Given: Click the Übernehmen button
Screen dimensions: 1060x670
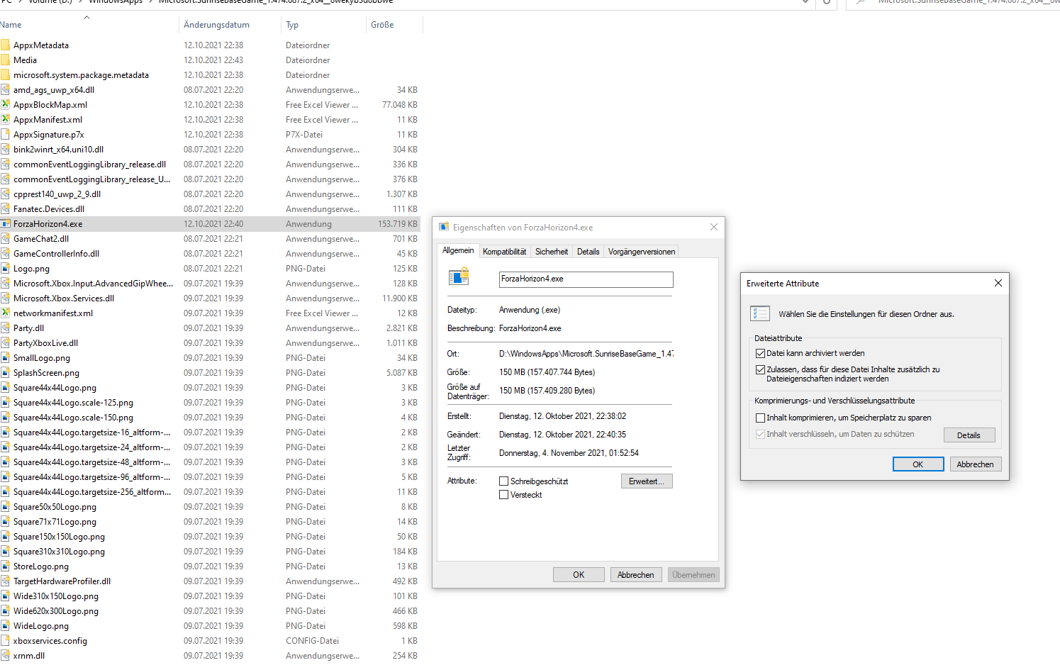Looking at the screenshot, I should point(693,575).
